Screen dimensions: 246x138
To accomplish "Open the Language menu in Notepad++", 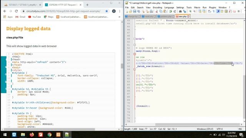I will click(169, 7).
